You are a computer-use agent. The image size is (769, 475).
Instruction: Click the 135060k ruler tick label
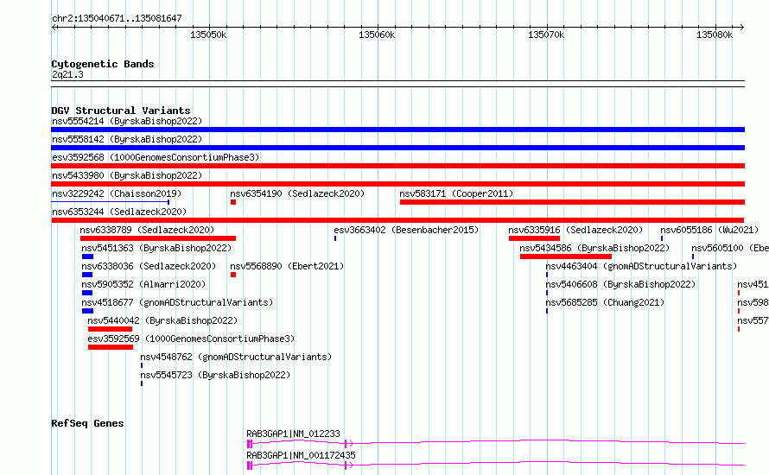377,35
